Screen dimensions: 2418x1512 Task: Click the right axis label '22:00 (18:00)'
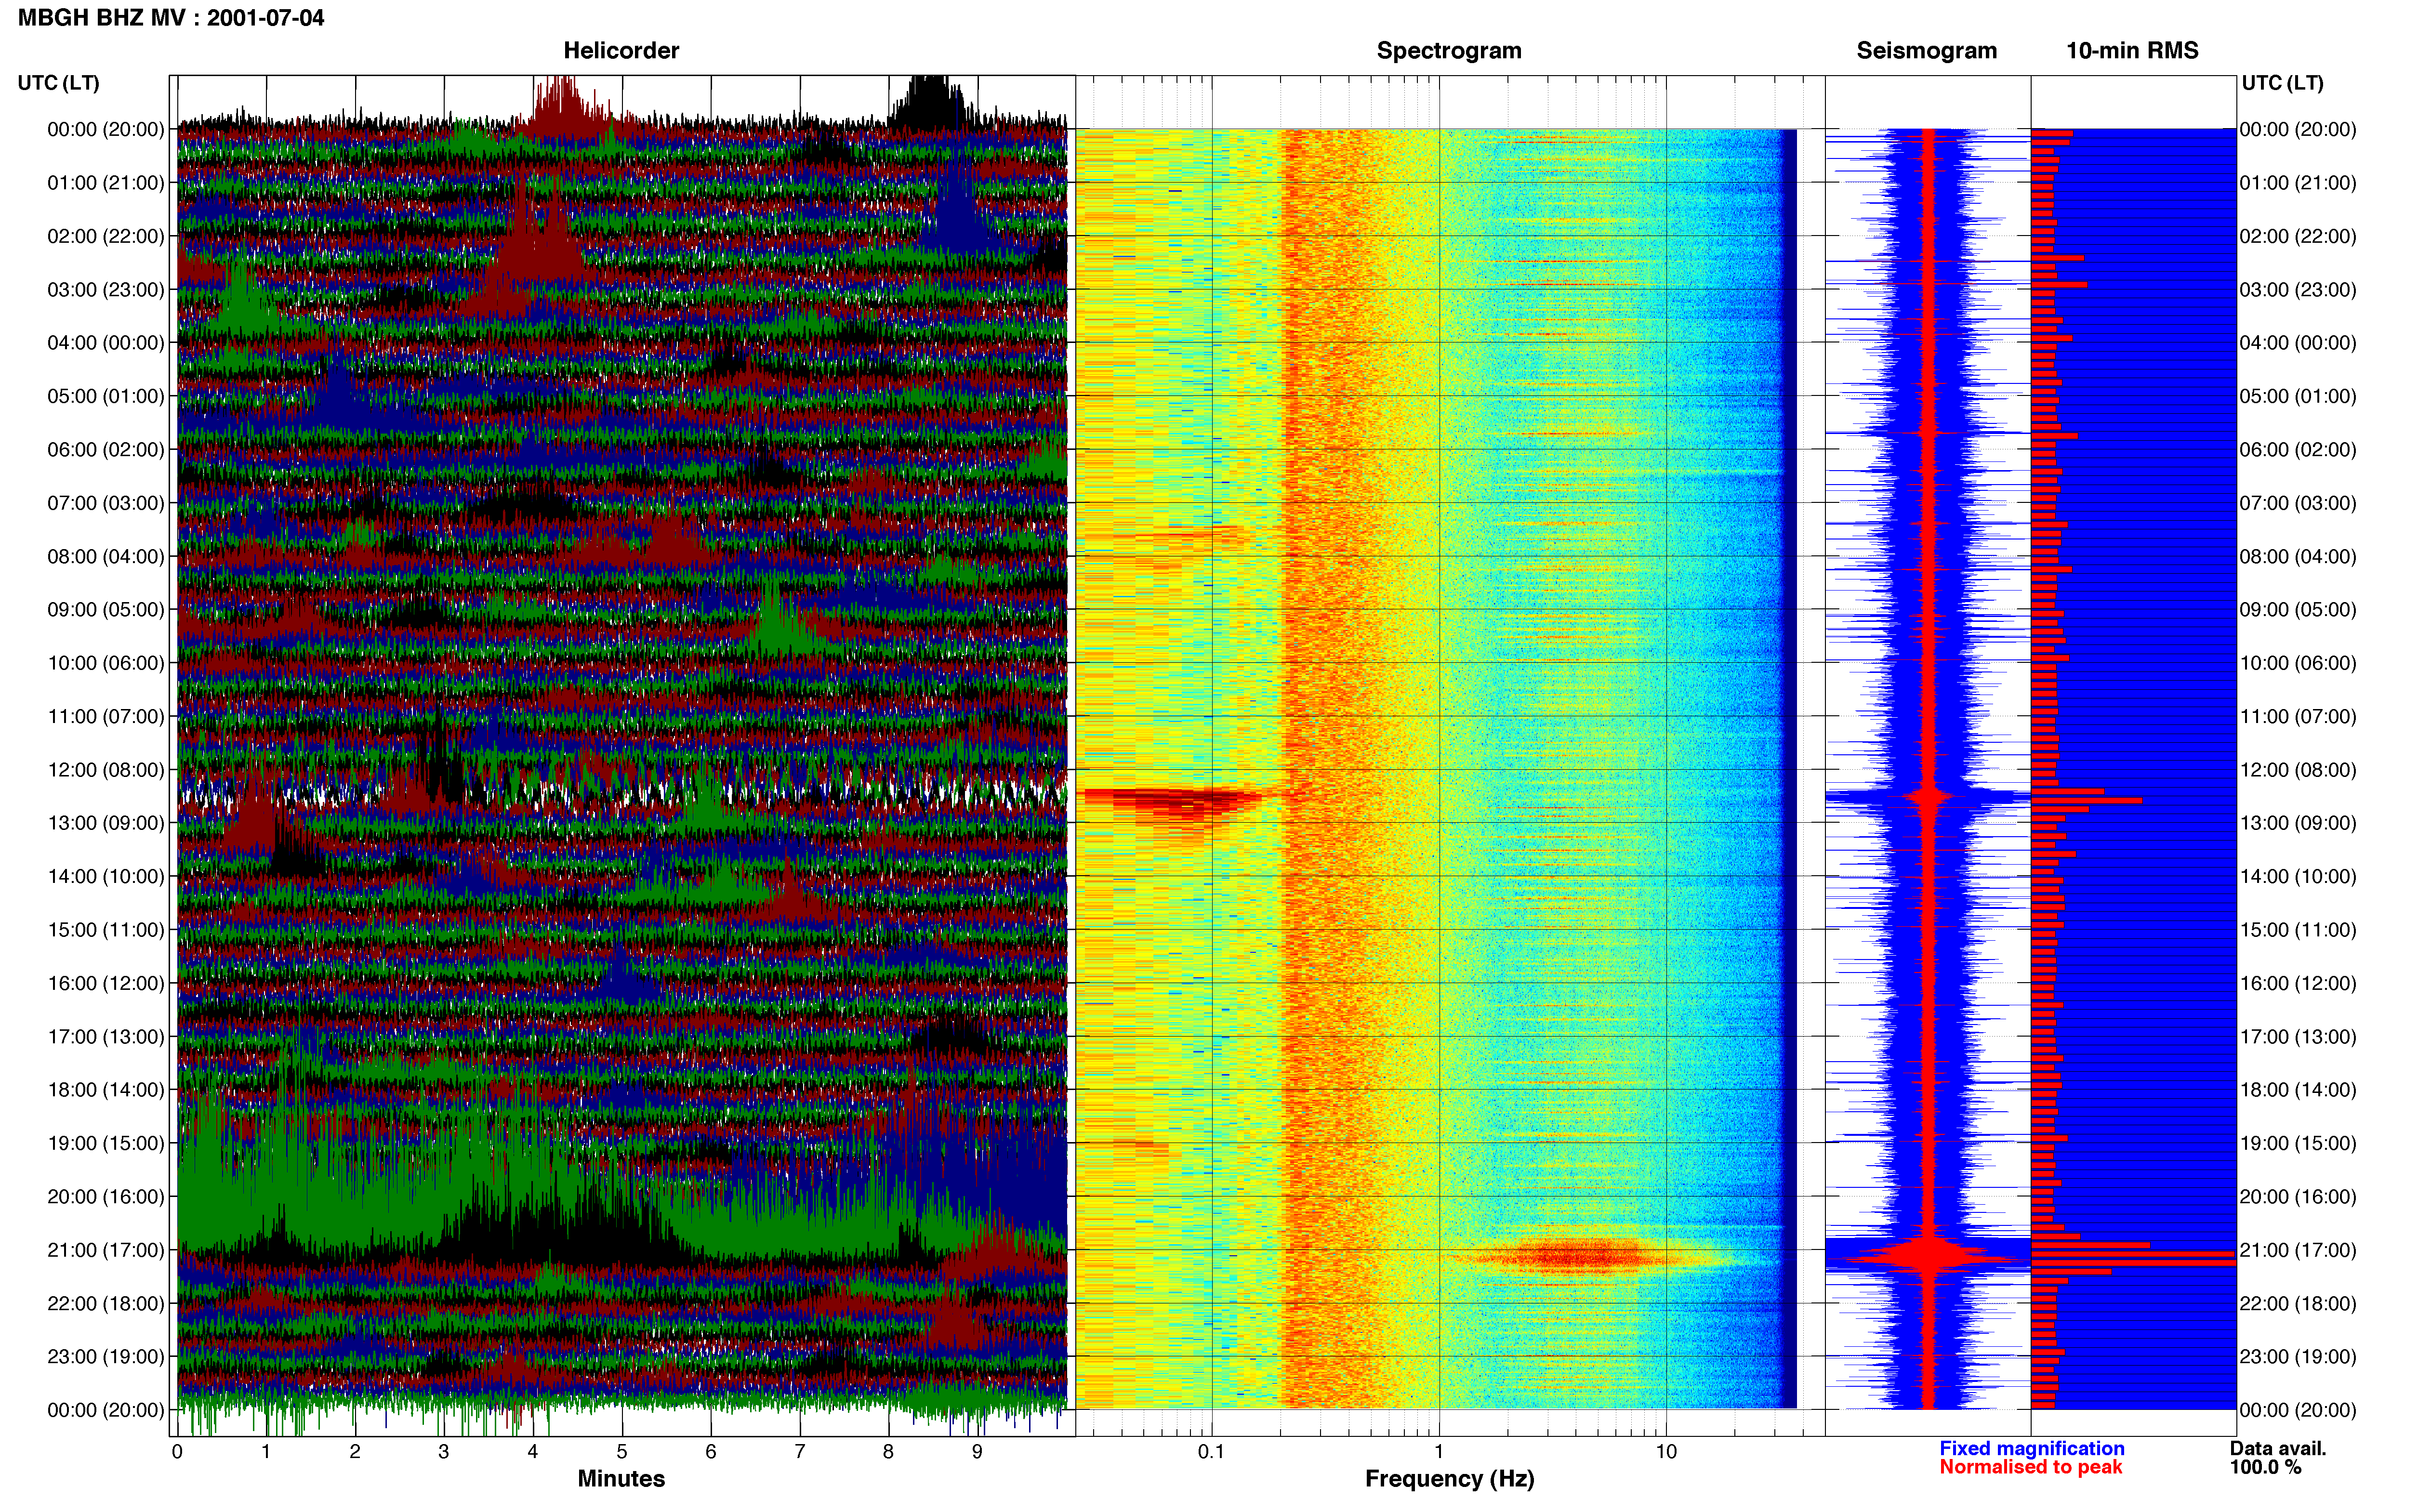tap(2298, 1304)
